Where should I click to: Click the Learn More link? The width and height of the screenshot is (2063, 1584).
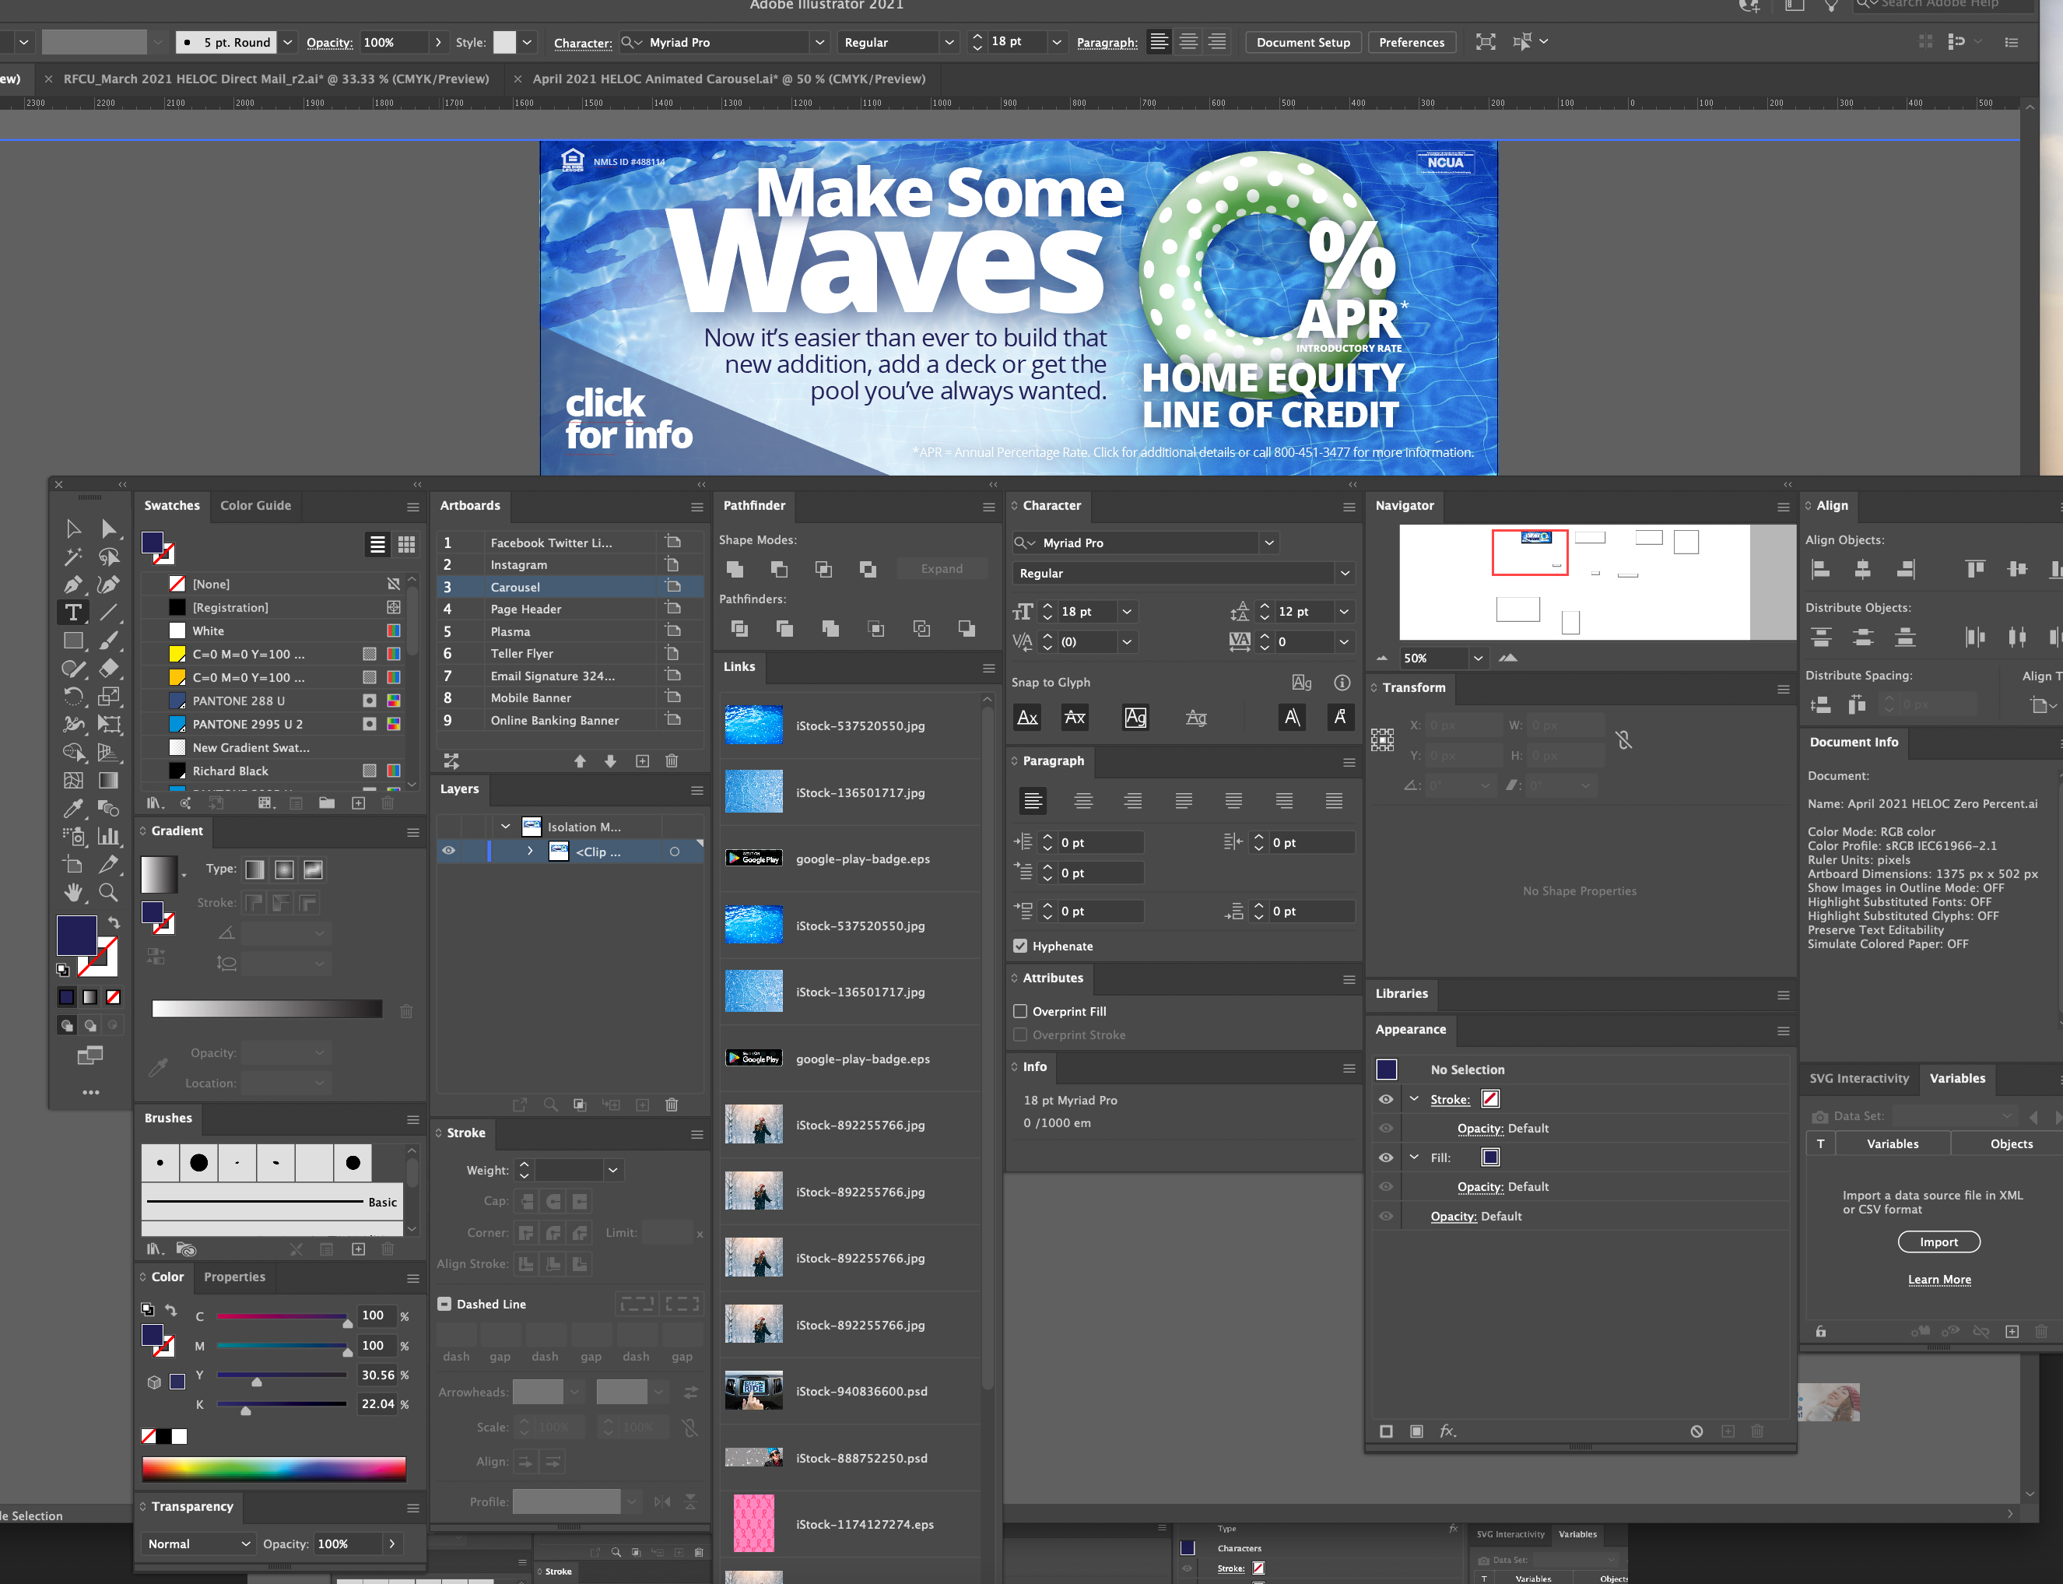(x=1939, y=1280)
